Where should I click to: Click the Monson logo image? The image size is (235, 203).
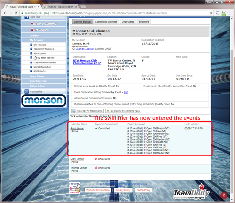pyautogui.click(x=44, y=101)
